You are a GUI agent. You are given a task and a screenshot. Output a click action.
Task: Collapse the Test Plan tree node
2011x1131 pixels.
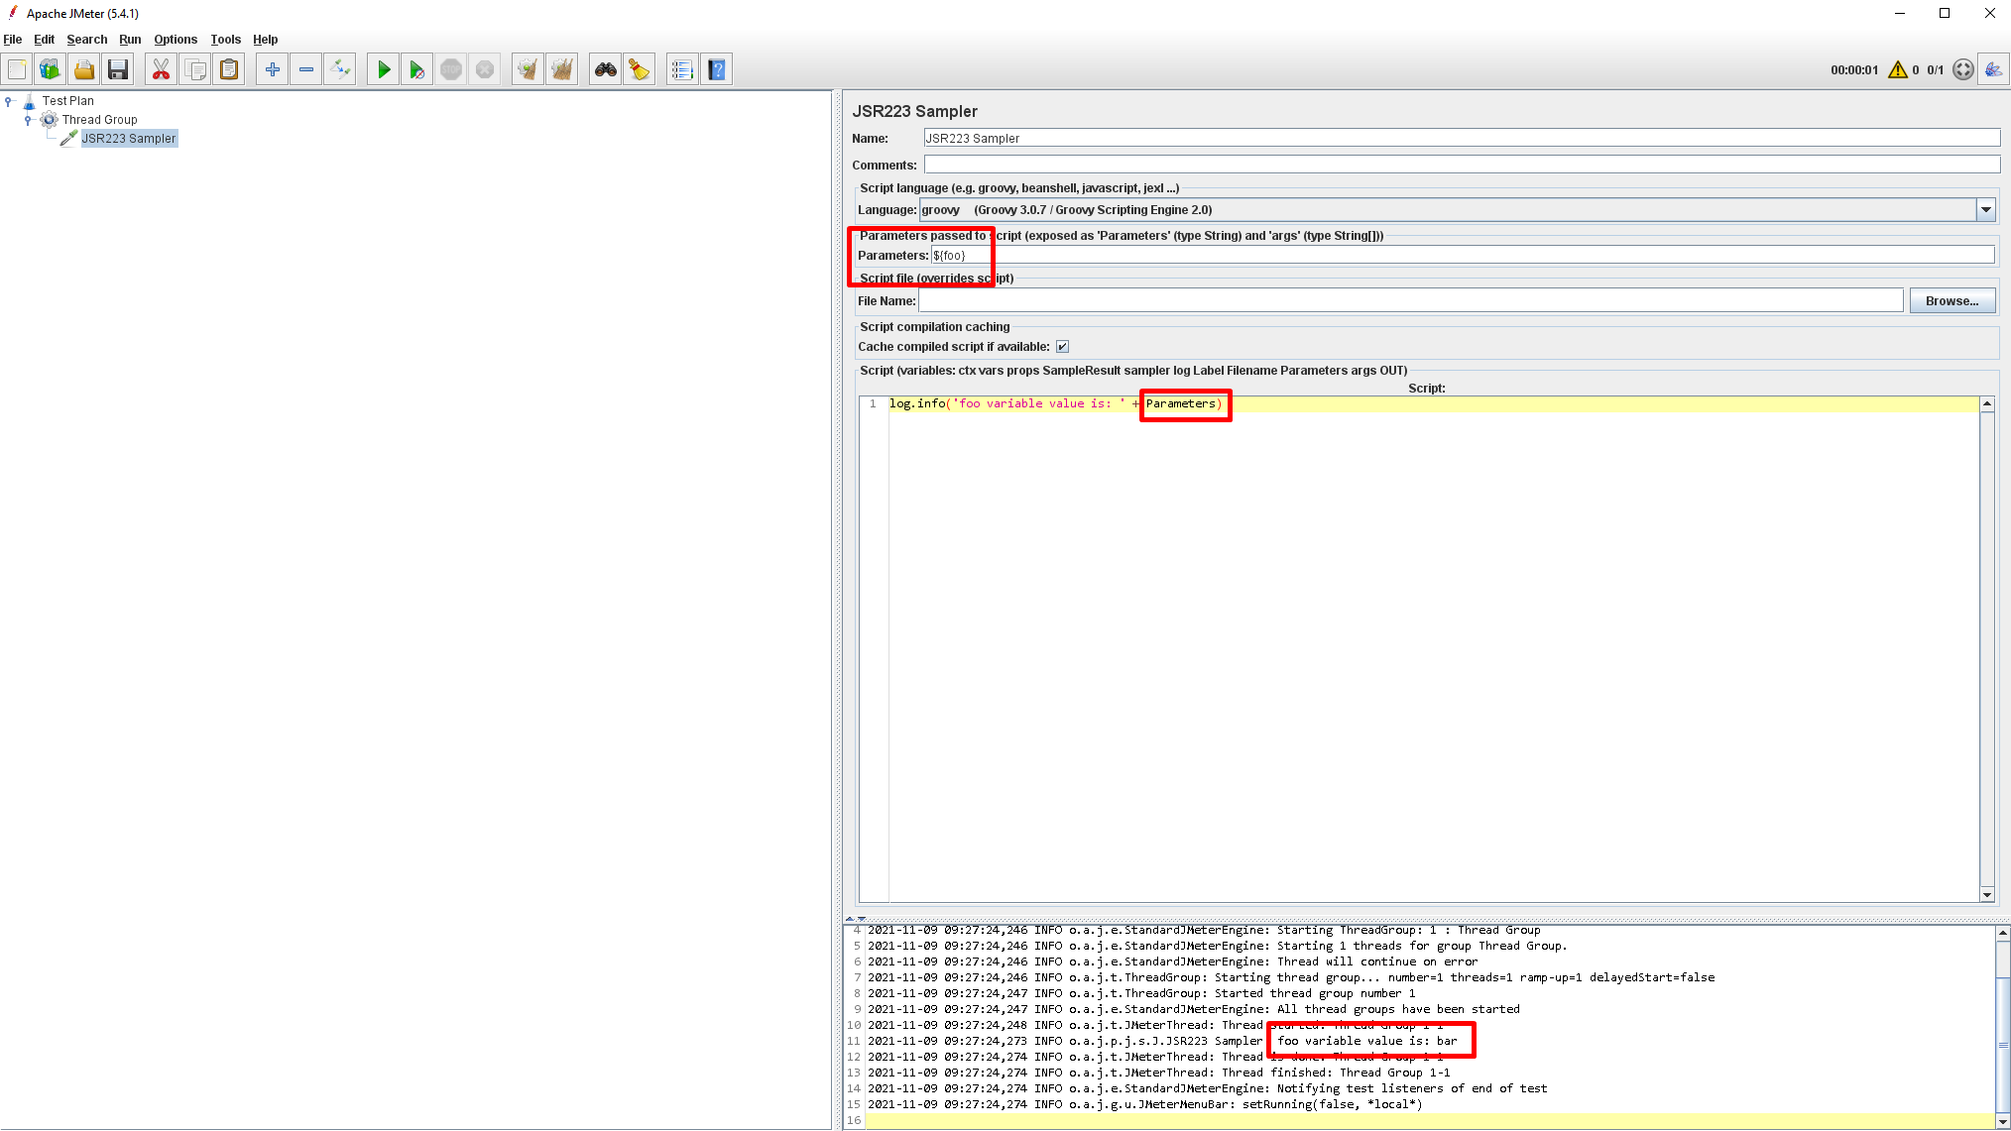click(9, 101)
